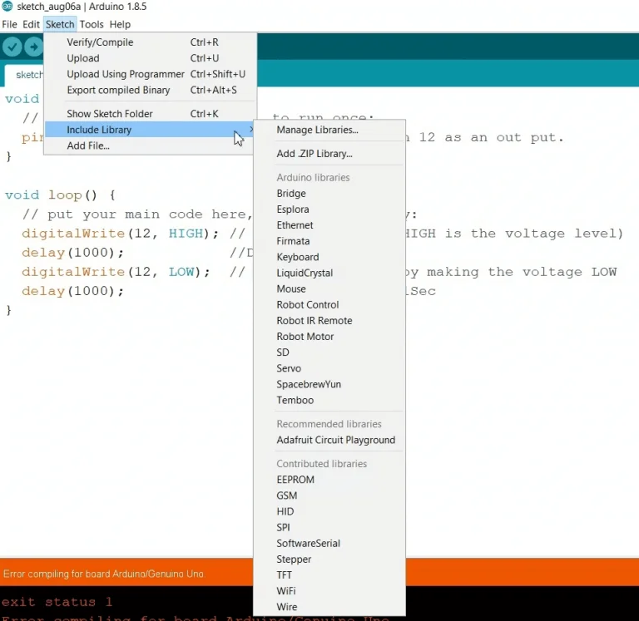Select Upload in the Sketch menu
This screenshot has height=621, width=639.
151,58
